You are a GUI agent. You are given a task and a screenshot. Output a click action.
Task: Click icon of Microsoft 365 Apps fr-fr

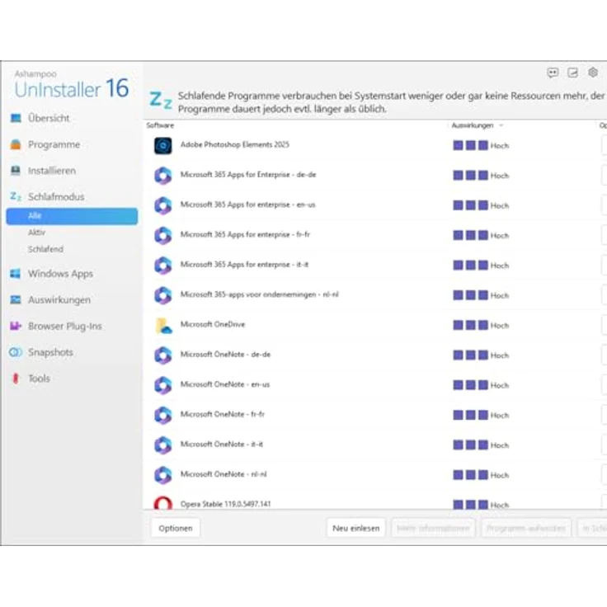pyautogui.click(x=163, y=235)
